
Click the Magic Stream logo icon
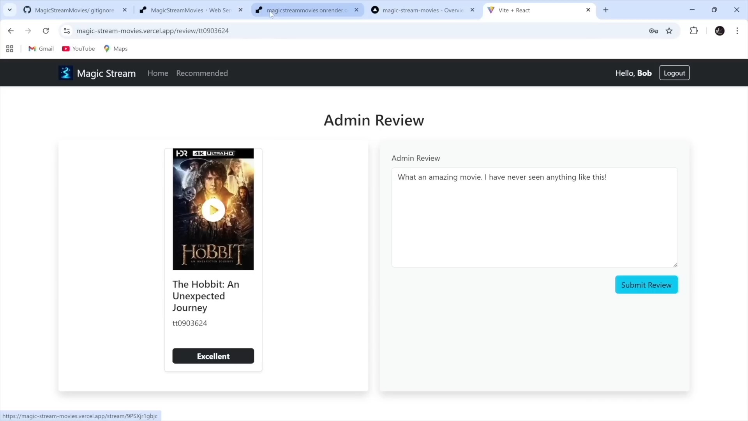click(x=65, y=73)
